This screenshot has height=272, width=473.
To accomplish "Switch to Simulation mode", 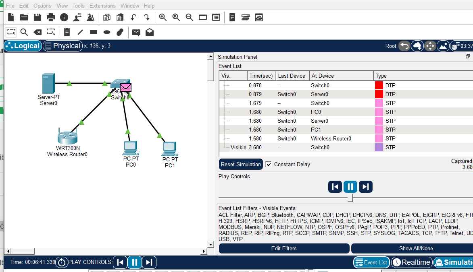I will (453, 262).
